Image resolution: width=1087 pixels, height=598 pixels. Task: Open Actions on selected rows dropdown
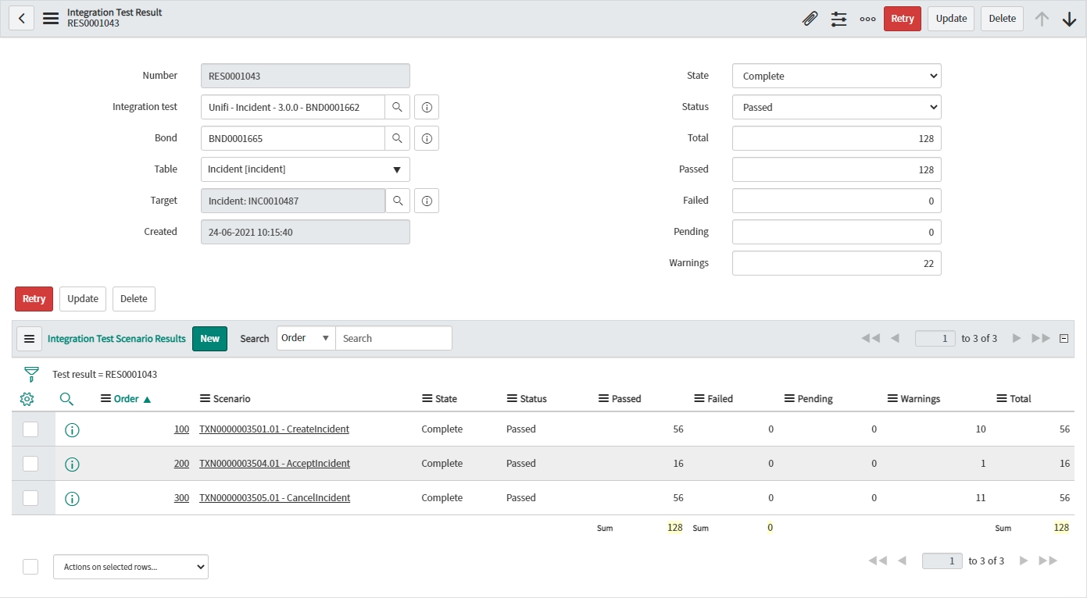click(x=131, y=567)
